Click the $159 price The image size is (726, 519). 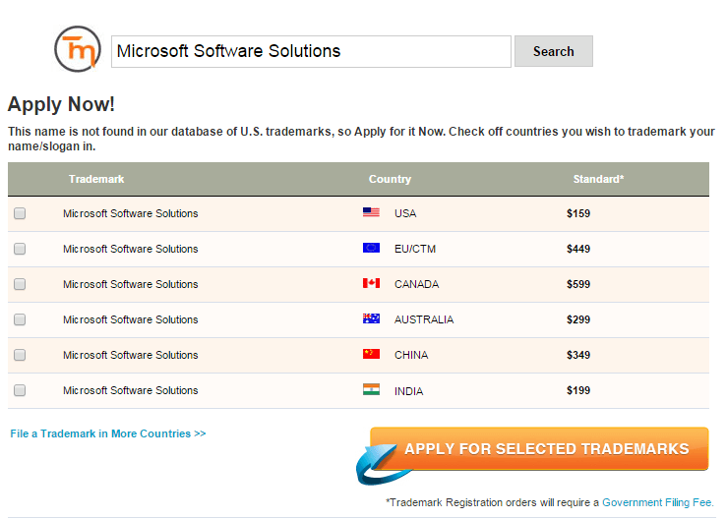coord(578,213)
